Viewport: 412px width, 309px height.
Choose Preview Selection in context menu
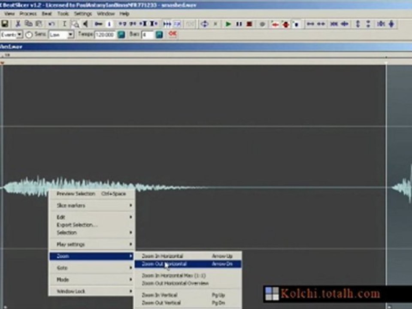[92, 194]
